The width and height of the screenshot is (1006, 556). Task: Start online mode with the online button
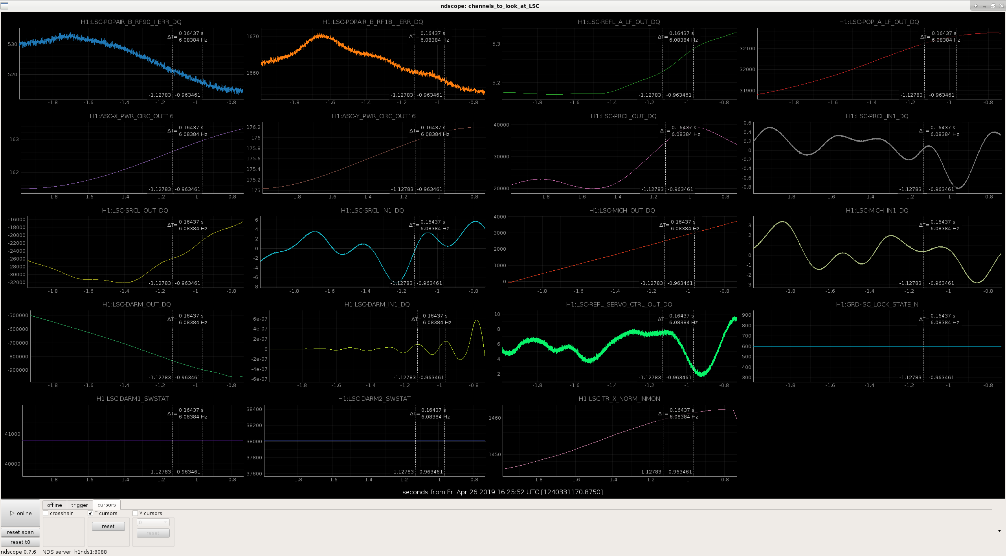tap(20, 513)
